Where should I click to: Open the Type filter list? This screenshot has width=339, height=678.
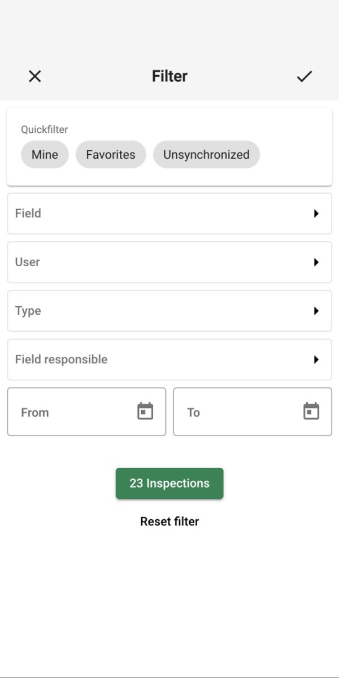tap(169, 311)
